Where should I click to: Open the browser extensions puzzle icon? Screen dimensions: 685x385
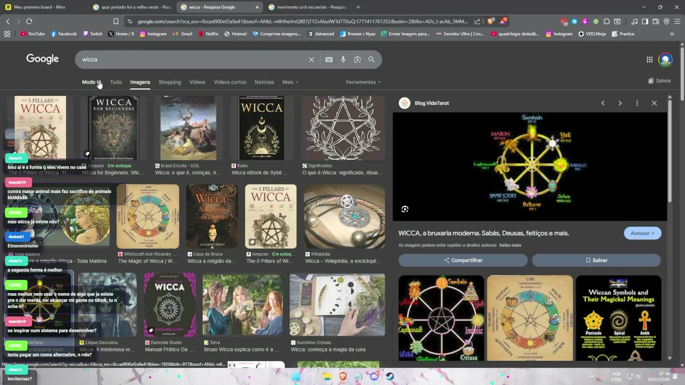606,21
